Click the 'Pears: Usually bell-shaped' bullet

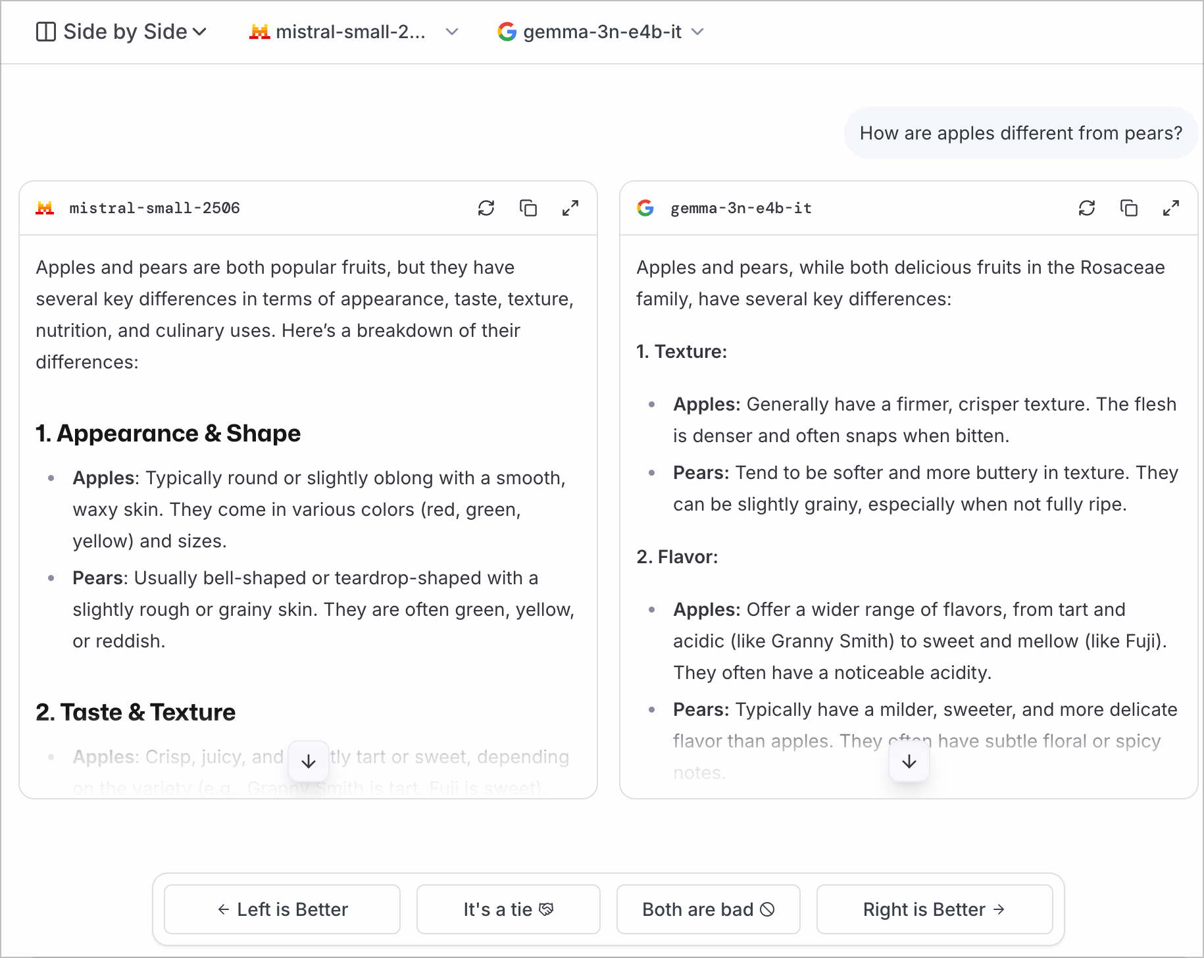324,609
